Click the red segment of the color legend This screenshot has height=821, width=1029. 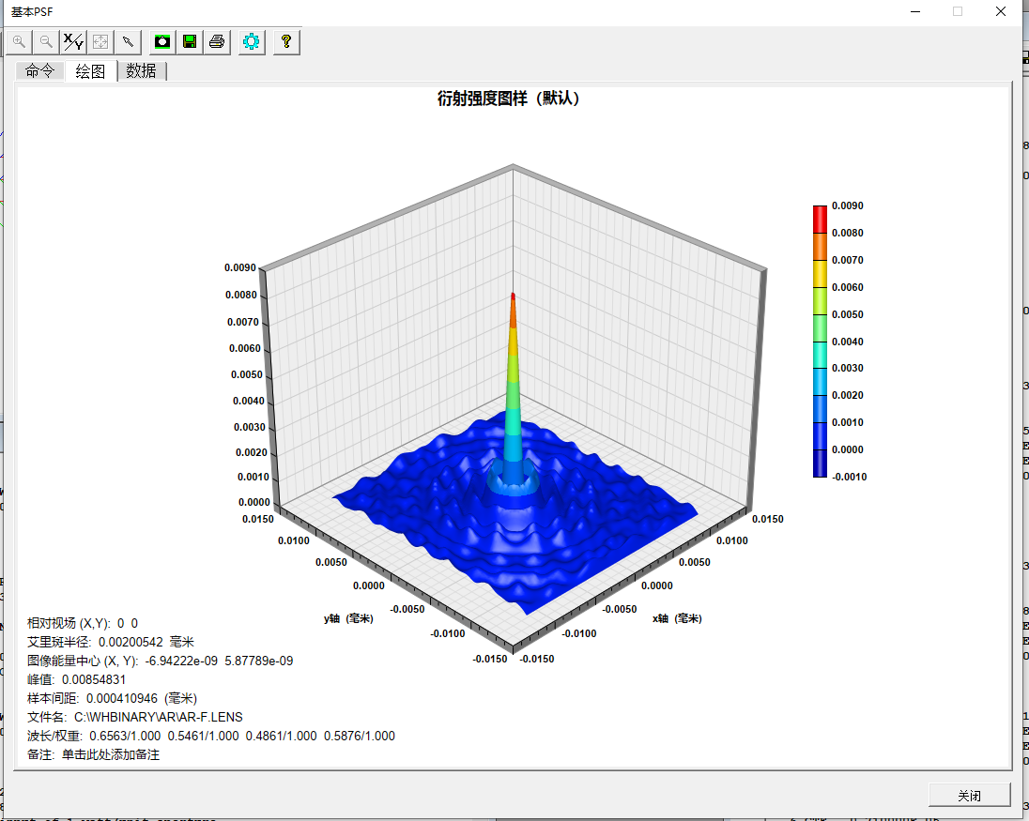tap(820, 219)
